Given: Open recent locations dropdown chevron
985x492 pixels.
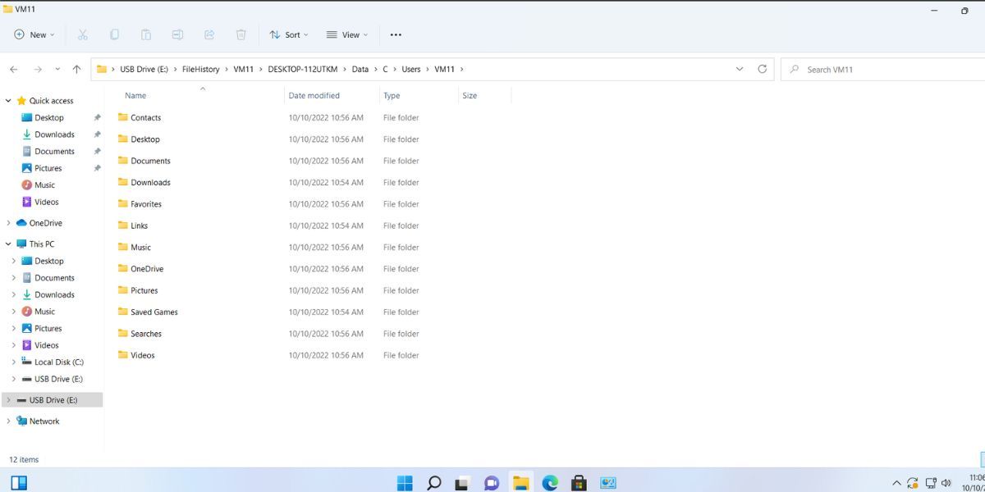Looking at the screenshot, I should 57,70.
